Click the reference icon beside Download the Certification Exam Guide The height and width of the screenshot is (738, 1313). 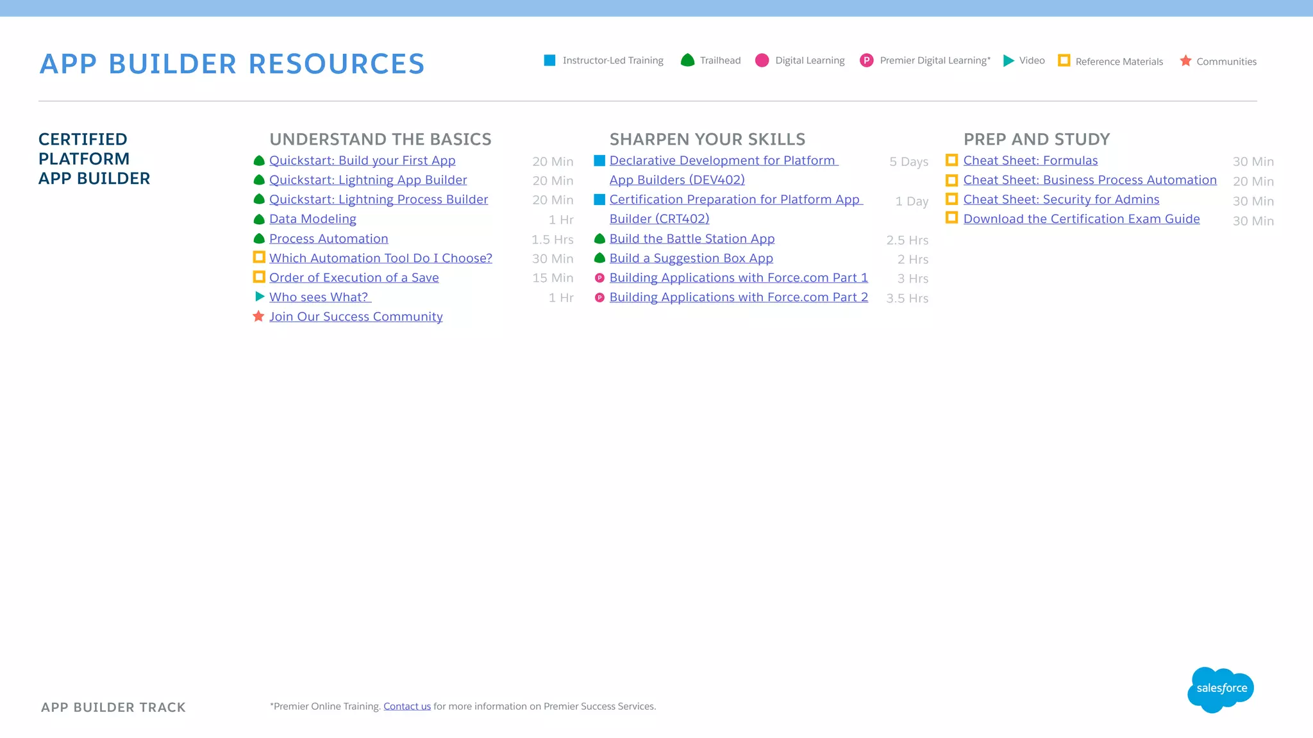click(x=952, y=218)
